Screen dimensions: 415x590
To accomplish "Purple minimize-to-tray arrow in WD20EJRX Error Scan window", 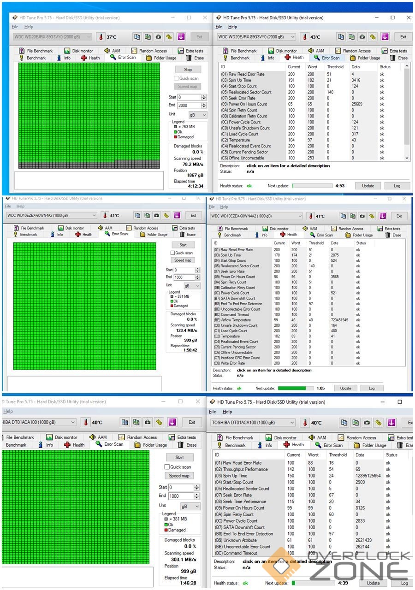I will pos(181,37).
